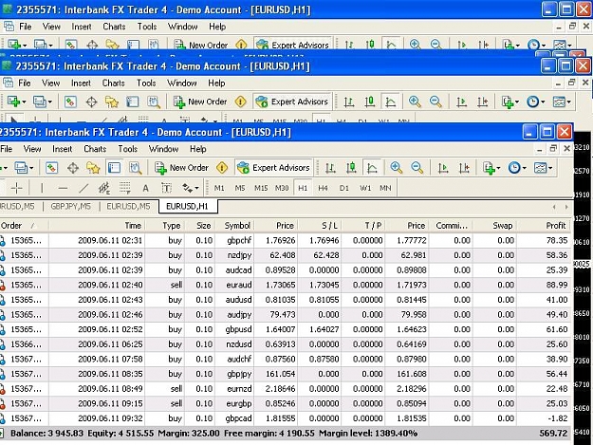Sort trades by Symbol column header
Viewport: 593px width, 445px height.
tap(234, 226)
